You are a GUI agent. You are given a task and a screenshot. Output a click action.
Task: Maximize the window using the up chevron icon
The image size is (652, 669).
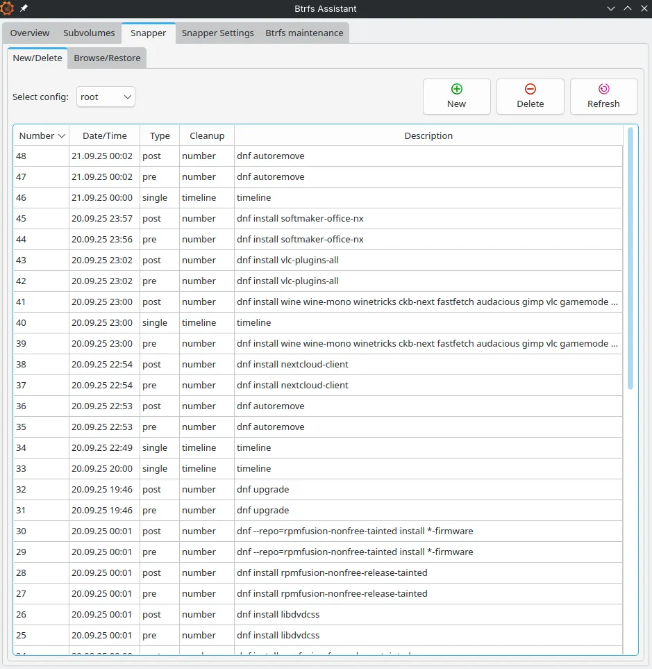[x=627, y=8]
